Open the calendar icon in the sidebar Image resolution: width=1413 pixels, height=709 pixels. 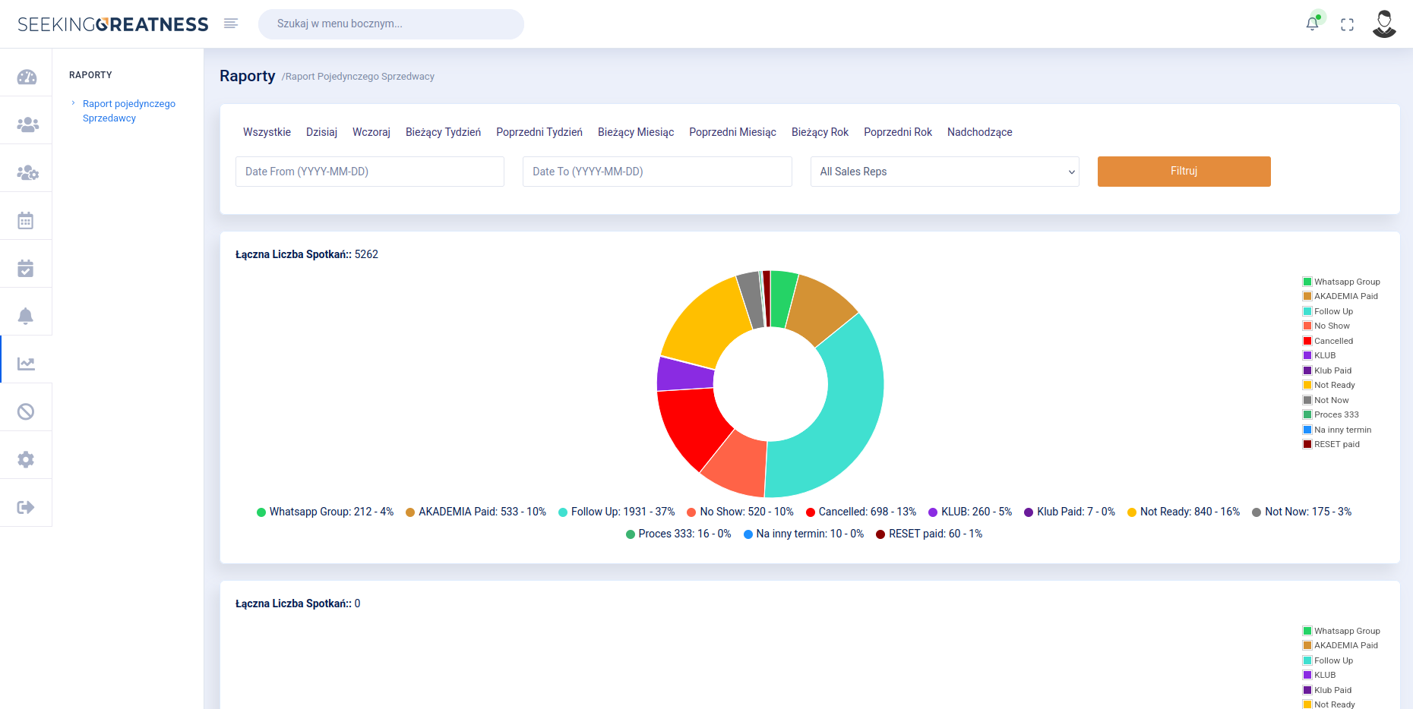coord(26,216)
